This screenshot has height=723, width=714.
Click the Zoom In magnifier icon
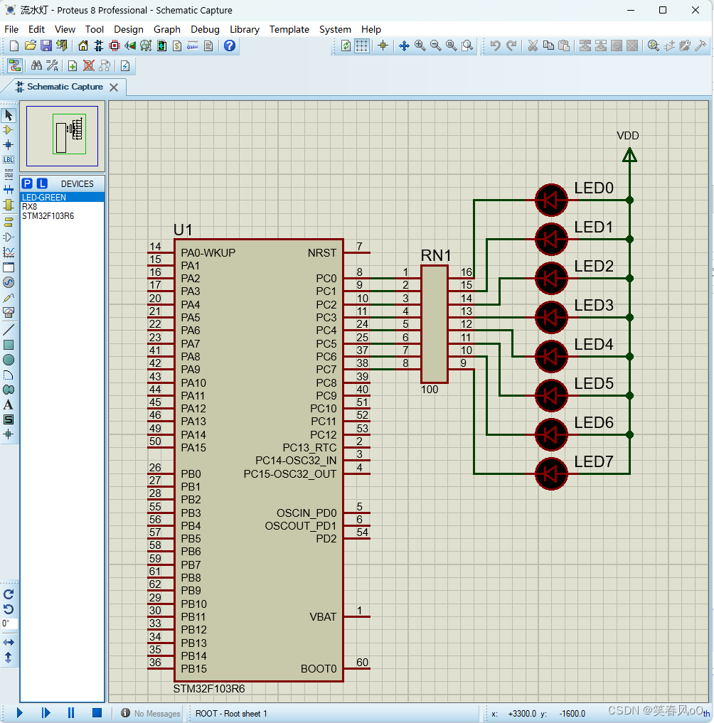(x=419, y=45)
